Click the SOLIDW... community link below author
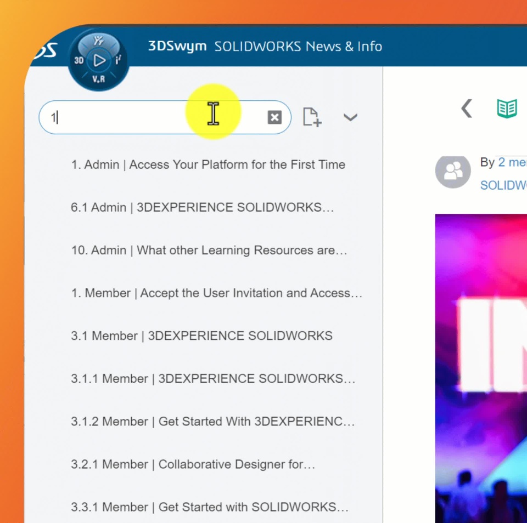This screenshot has width=527, height=523. (503, 185)
